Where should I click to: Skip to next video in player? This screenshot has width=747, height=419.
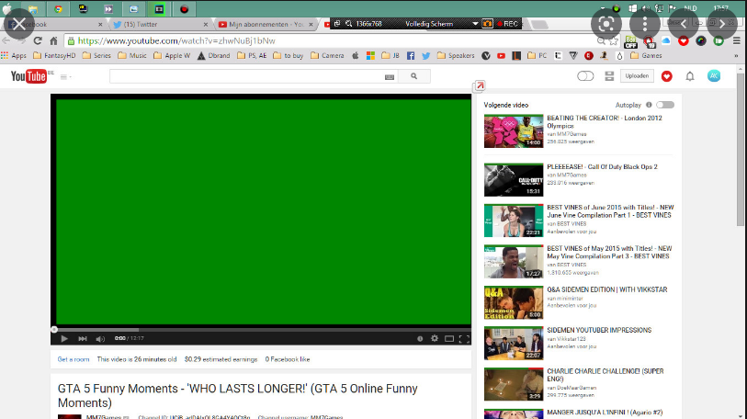[x=83, y=338]
